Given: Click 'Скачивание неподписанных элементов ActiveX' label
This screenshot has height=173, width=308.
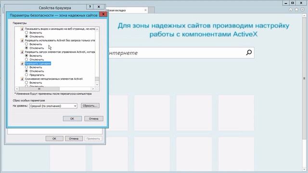Looking at the screenshot, I should pos(54,79).
